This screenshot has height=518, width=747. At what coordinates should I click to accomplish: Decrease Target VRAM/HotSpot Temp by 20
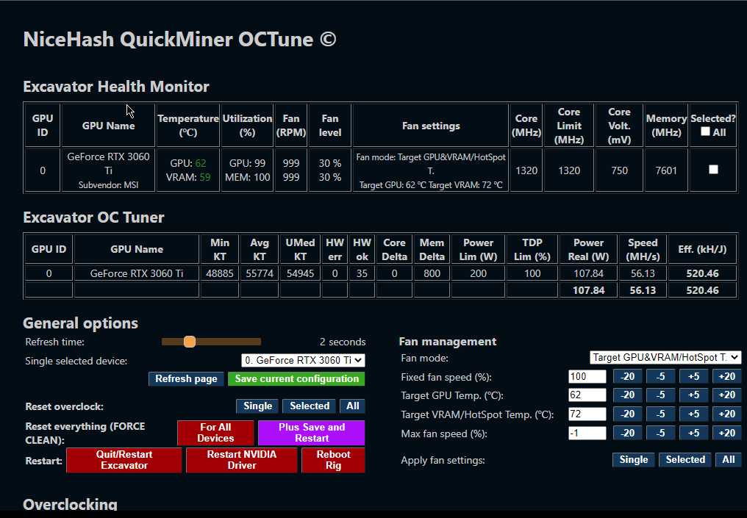coord(627,414)
